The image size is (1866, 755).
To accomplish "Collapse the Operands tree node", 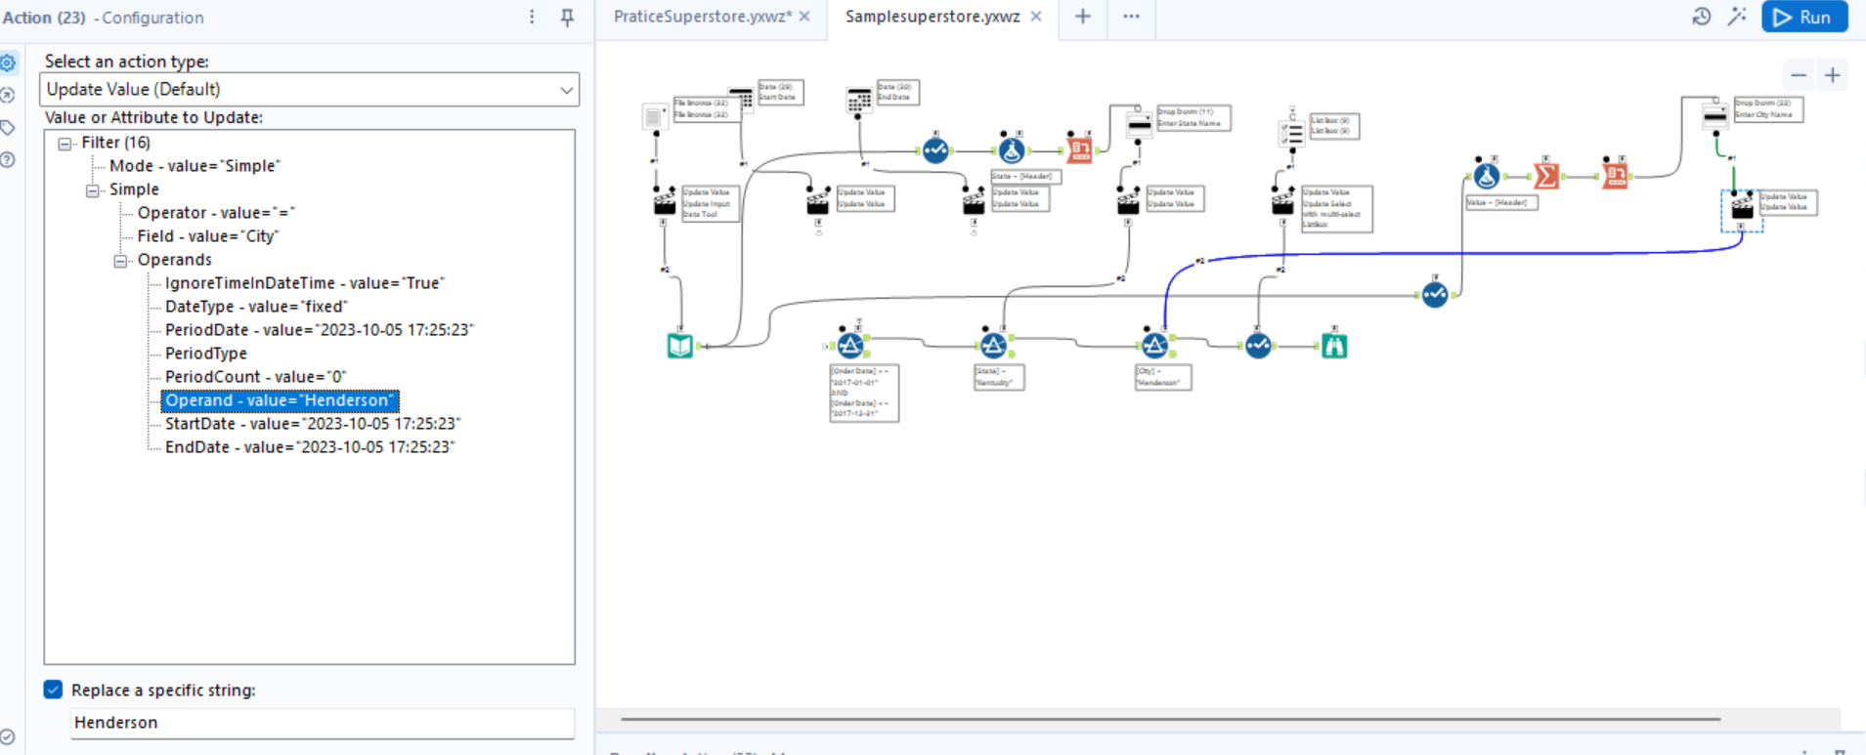I will click(x=120, y=261).
